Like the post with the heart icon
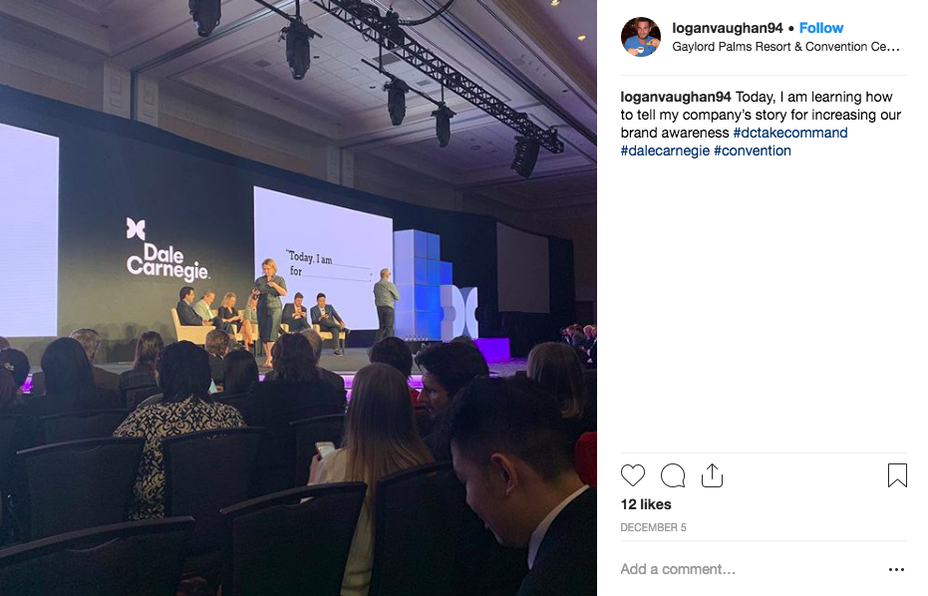Viewport: 928px width, 596px height. point(632,475)
